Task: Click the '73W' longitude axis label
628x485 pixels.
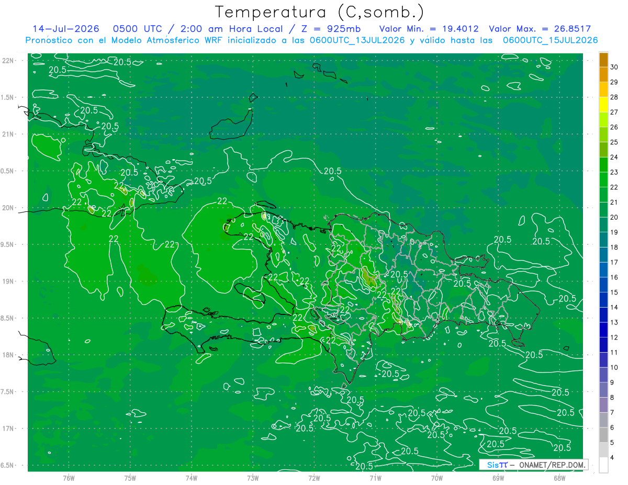Action: coord(253,478)
